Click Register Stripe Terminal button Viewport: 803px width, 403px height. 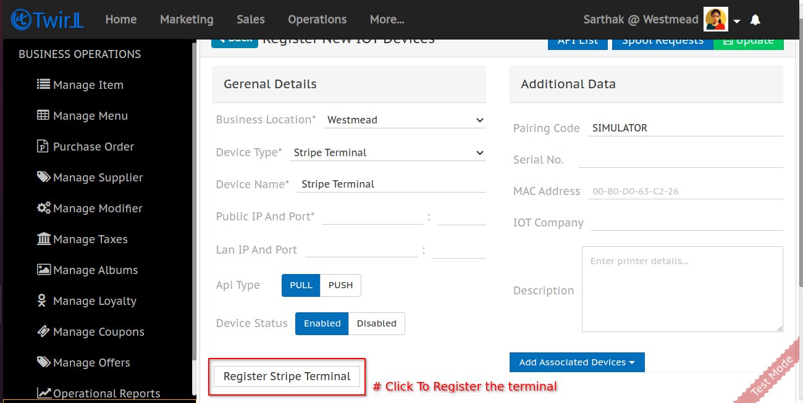tap(287, 376)
